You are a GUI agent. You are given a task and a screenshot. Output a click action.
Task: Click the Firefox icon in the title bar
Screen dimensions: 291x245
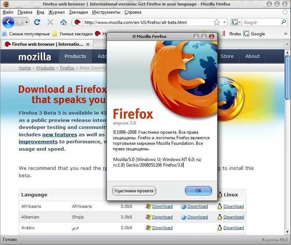[x=6, y=4]
